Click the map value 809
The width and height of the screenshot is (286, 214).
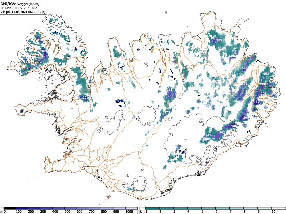click(x=175, y=154)
